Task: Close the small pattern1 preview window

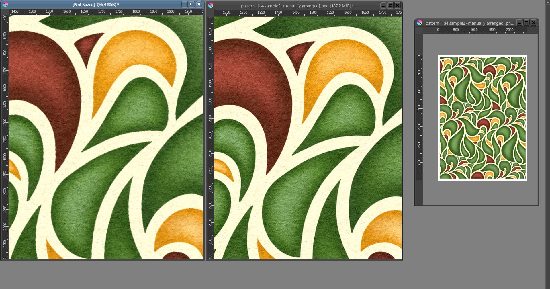Action: point(534,23)
